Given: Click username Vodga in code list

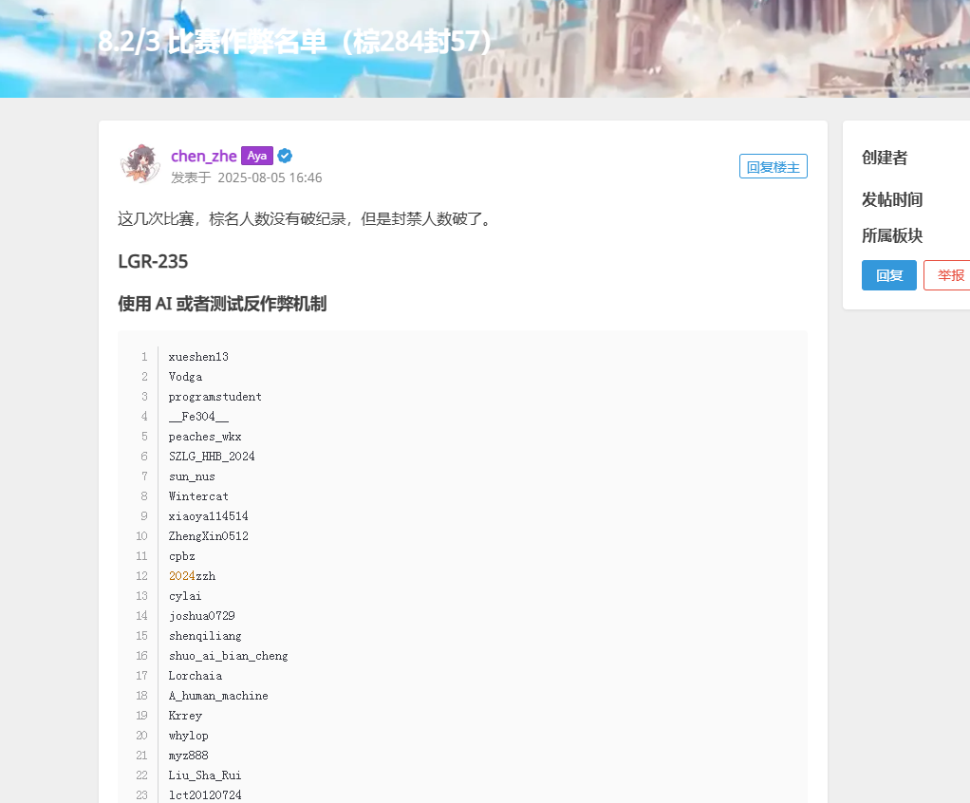Looking at the screenshot, I should [x=185, y=377].
